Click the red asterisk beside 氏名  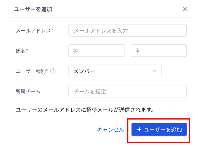click(27, 50)
